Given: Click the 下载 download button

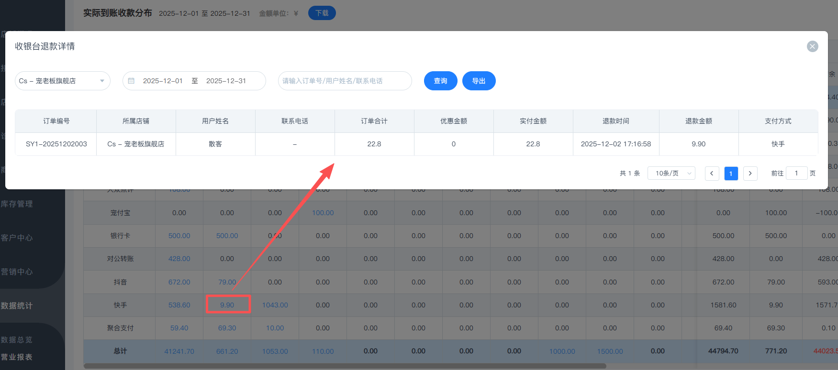Looking at the screenshot, I should (x=322, y=13).
